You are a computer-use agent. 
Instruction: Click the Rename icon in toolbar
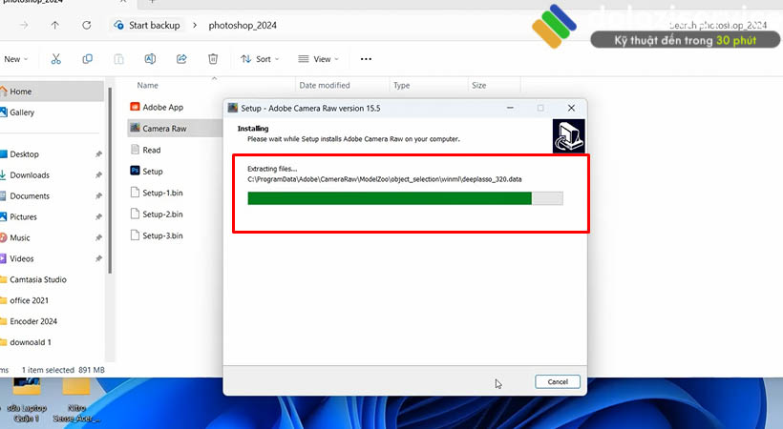[150, 59]
